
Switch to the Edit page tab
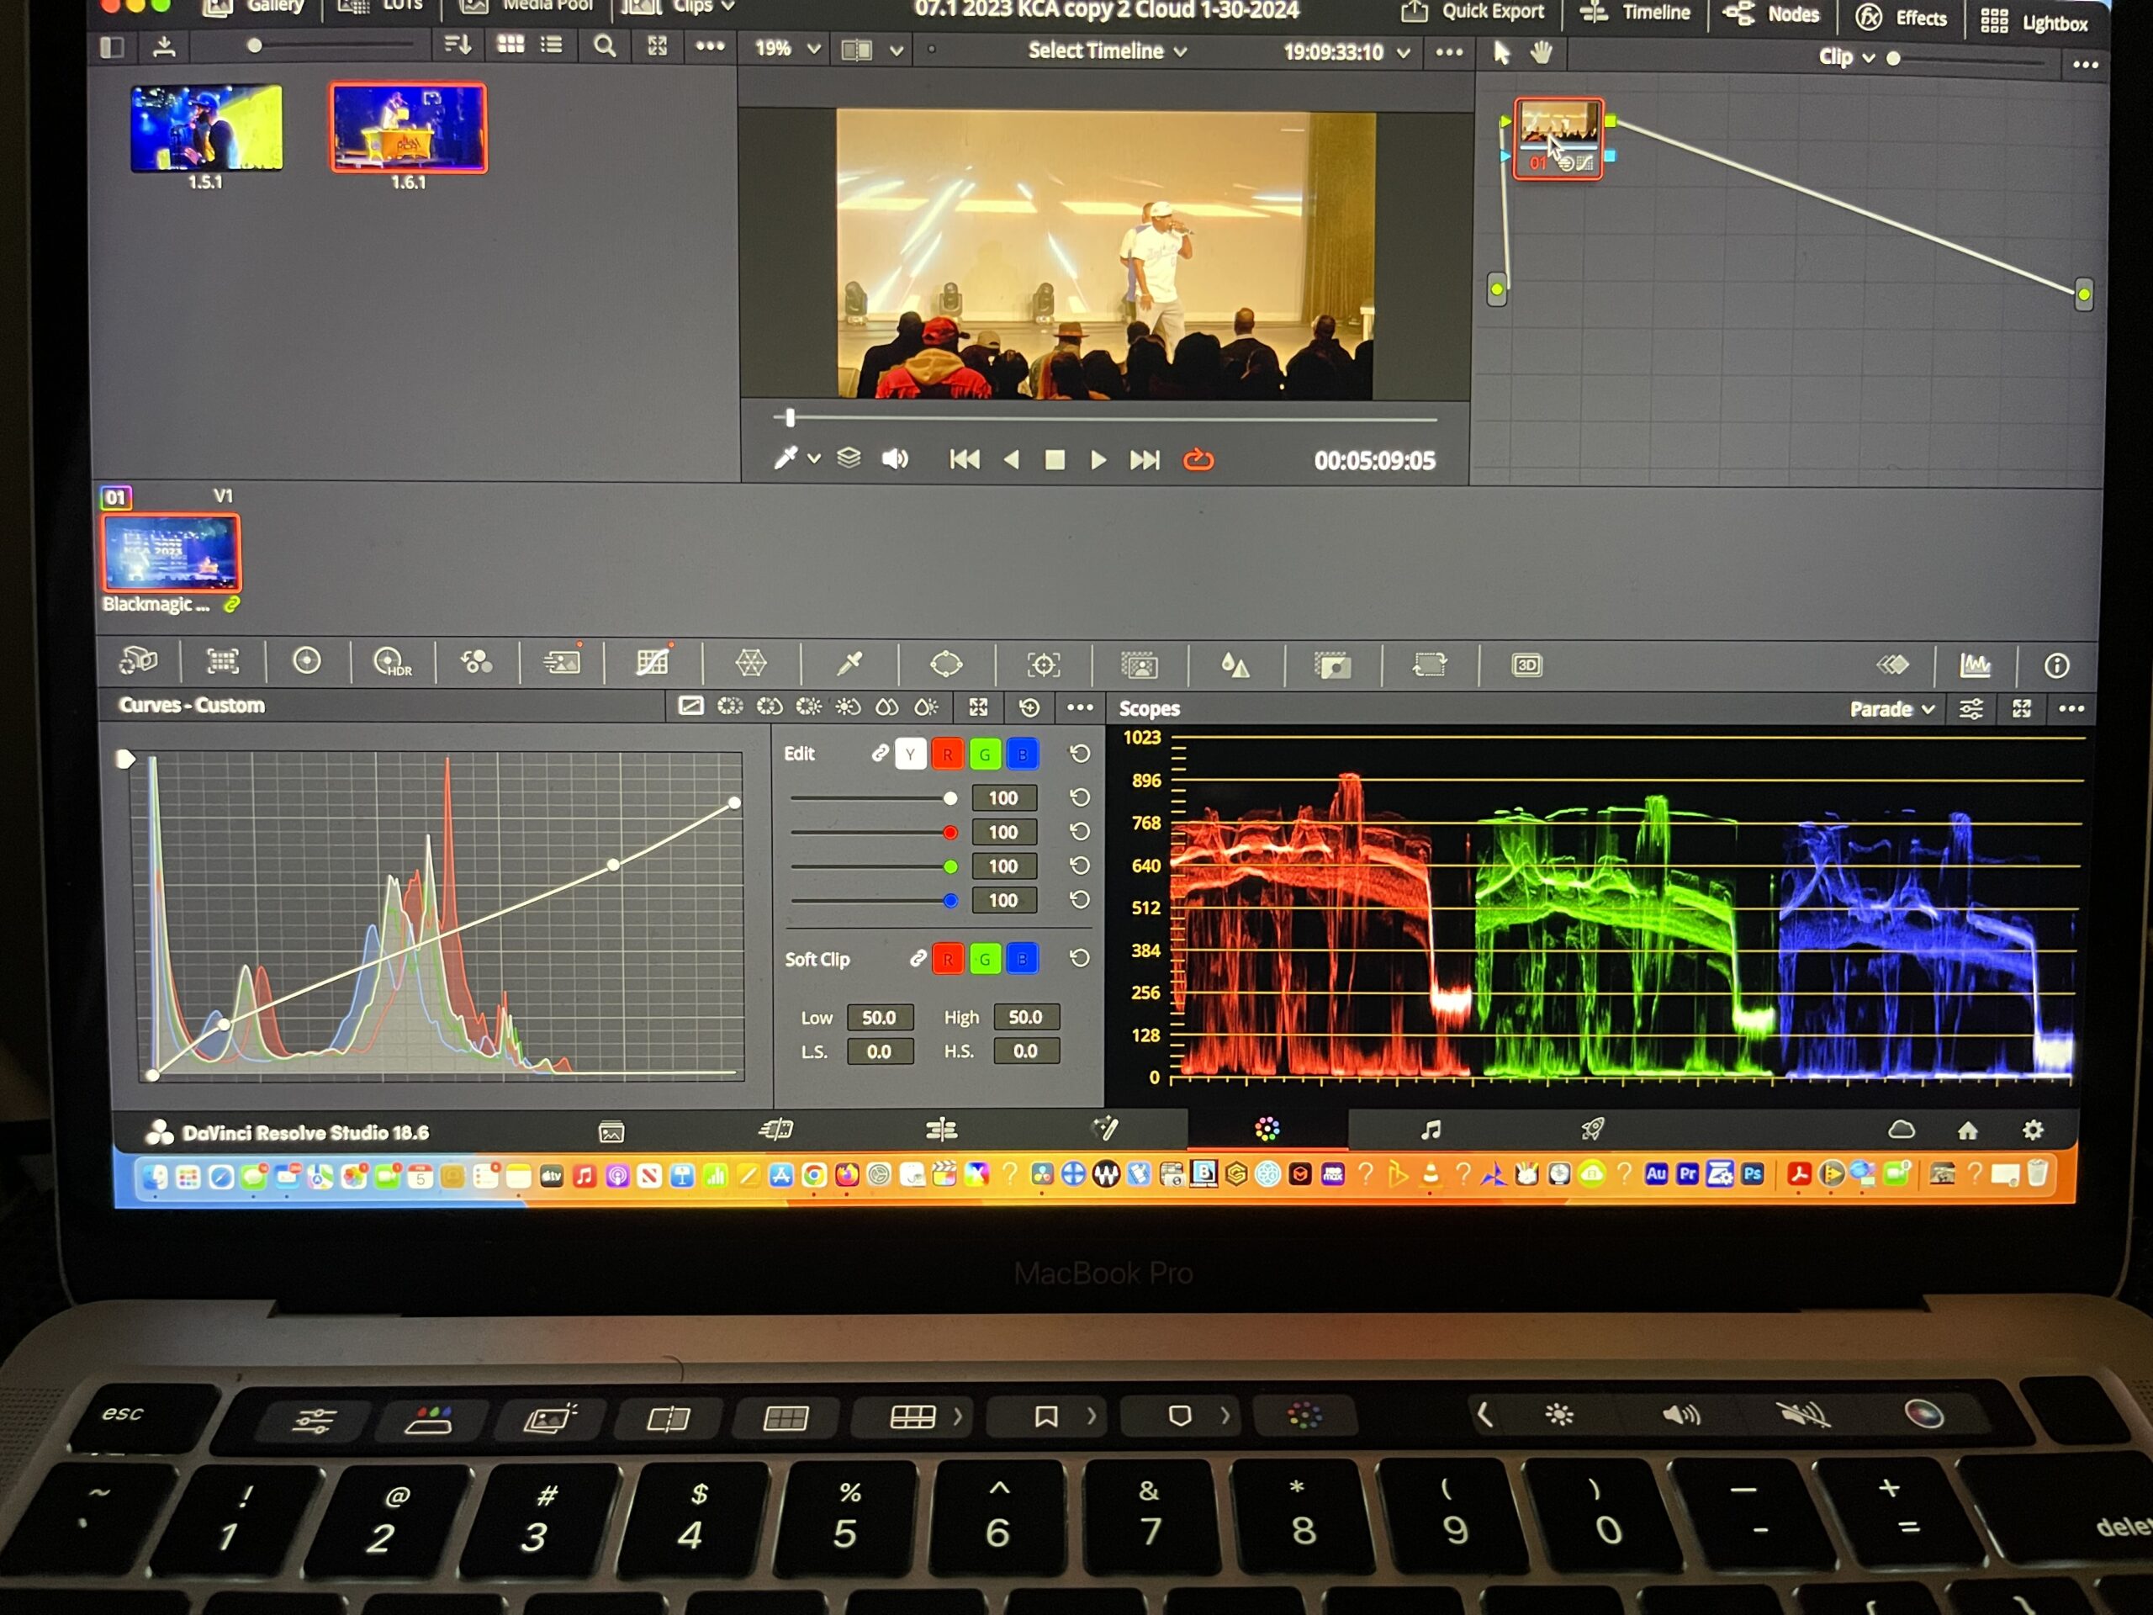(x=940, y=1130)
